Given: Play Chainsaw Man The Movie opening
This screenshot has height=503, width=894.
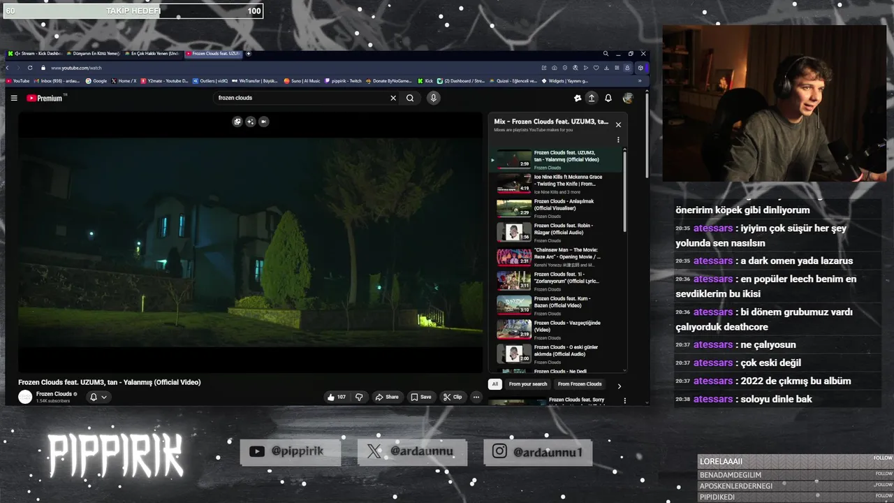Looking at the screenshot, I should click(559, 257).
